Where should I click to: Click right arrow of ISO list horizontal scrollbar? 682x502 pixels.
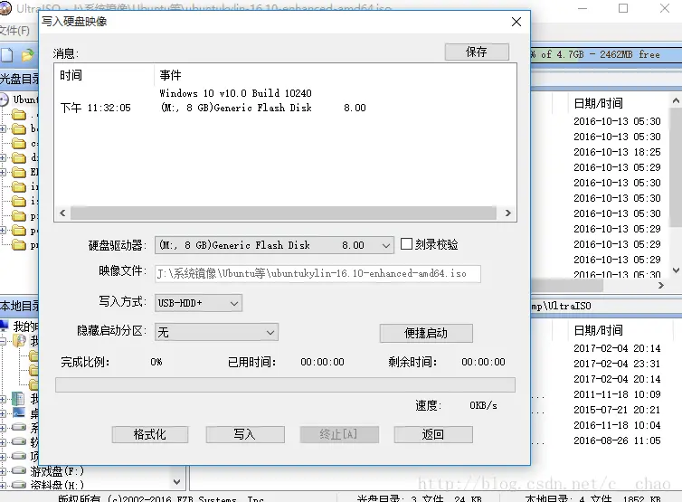coord(661,285)
